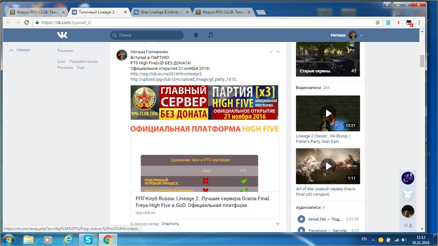Bookmark this page with star icon
Screen dimensions: 438x246
tap(378, 22)
